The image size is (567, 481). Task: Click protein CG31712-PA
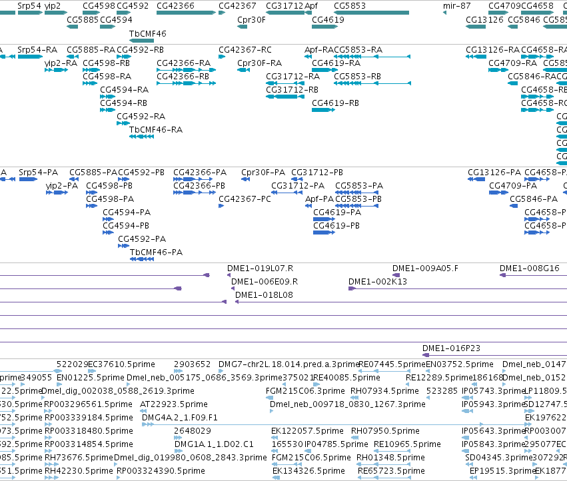point(286,193)
